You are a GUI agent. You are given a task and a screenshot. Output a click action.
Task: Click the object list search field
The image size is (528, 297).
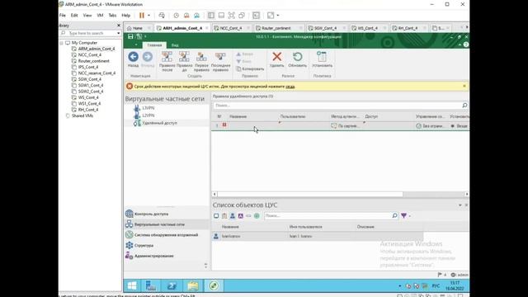tap(328, 216)
